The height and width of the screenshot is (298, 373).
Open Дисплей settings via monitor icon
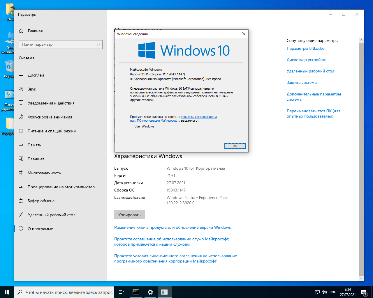coord(21,75)
